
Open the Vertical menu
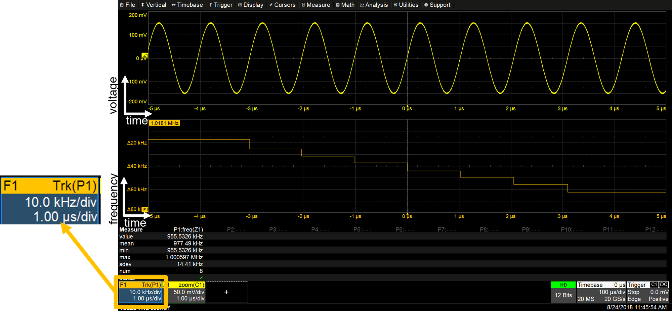point(154,5)
